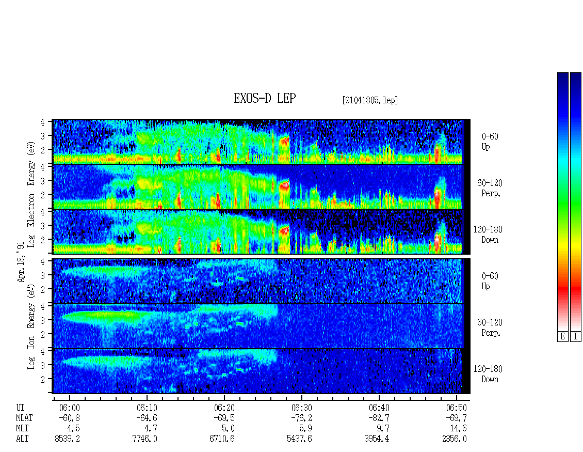Click the MLT value 4.7
Screen dimensions: 583x452
pos(151,429)
